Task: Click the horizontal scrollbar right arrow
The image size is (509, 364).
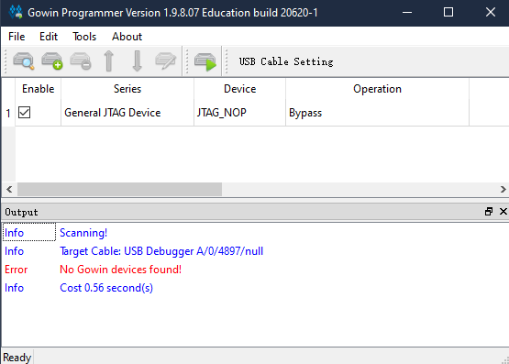Action: click(x=503, y=189)
